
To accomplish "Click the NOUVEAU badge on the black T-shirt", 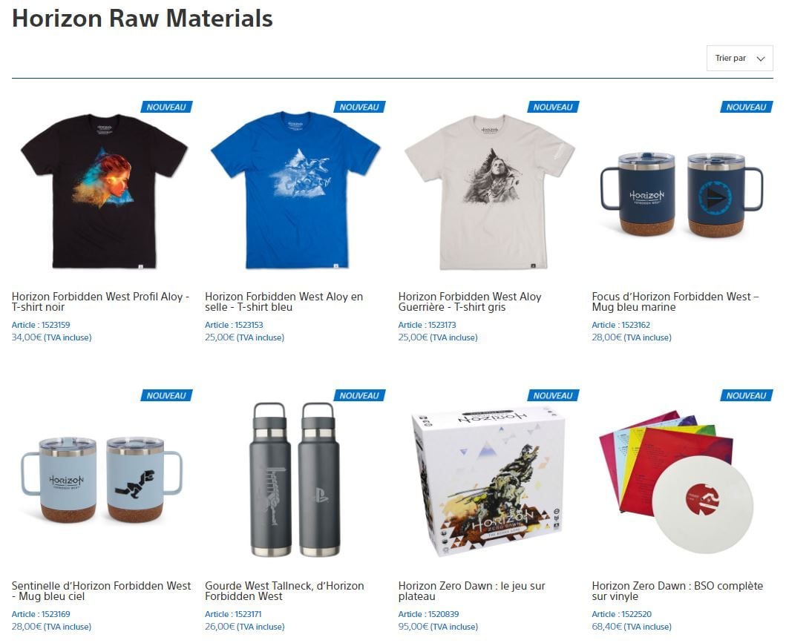I will (x=166, y=107).
